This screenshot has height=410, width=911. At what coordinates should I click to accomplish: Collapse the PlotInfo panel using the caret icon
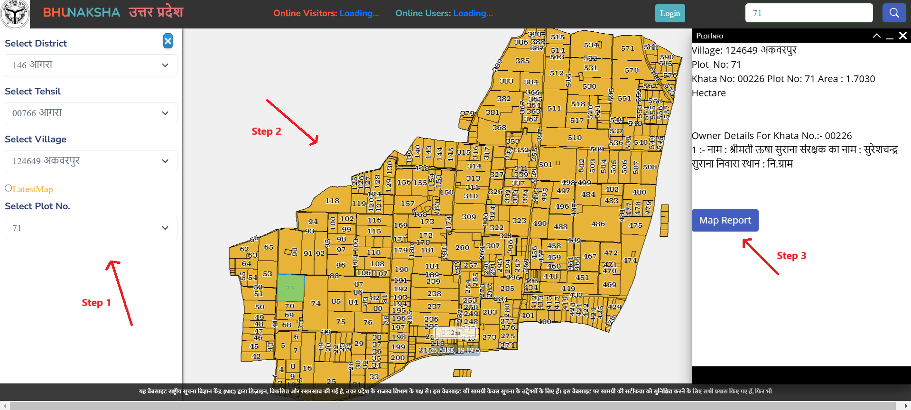coord(876,36)
